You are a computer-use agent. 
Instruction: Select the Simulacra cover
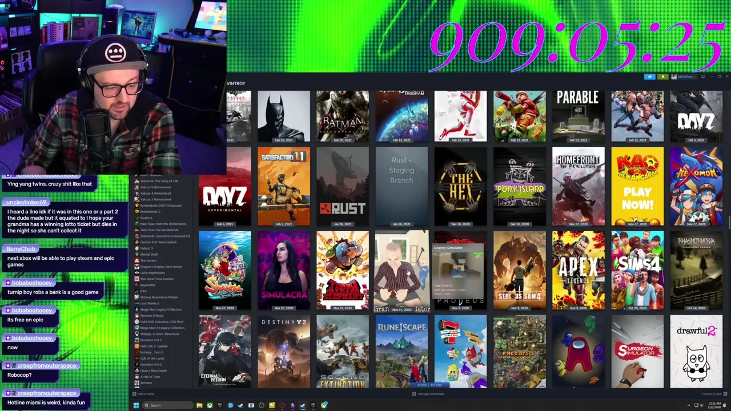pyautogui.click(x=284, y=270)
